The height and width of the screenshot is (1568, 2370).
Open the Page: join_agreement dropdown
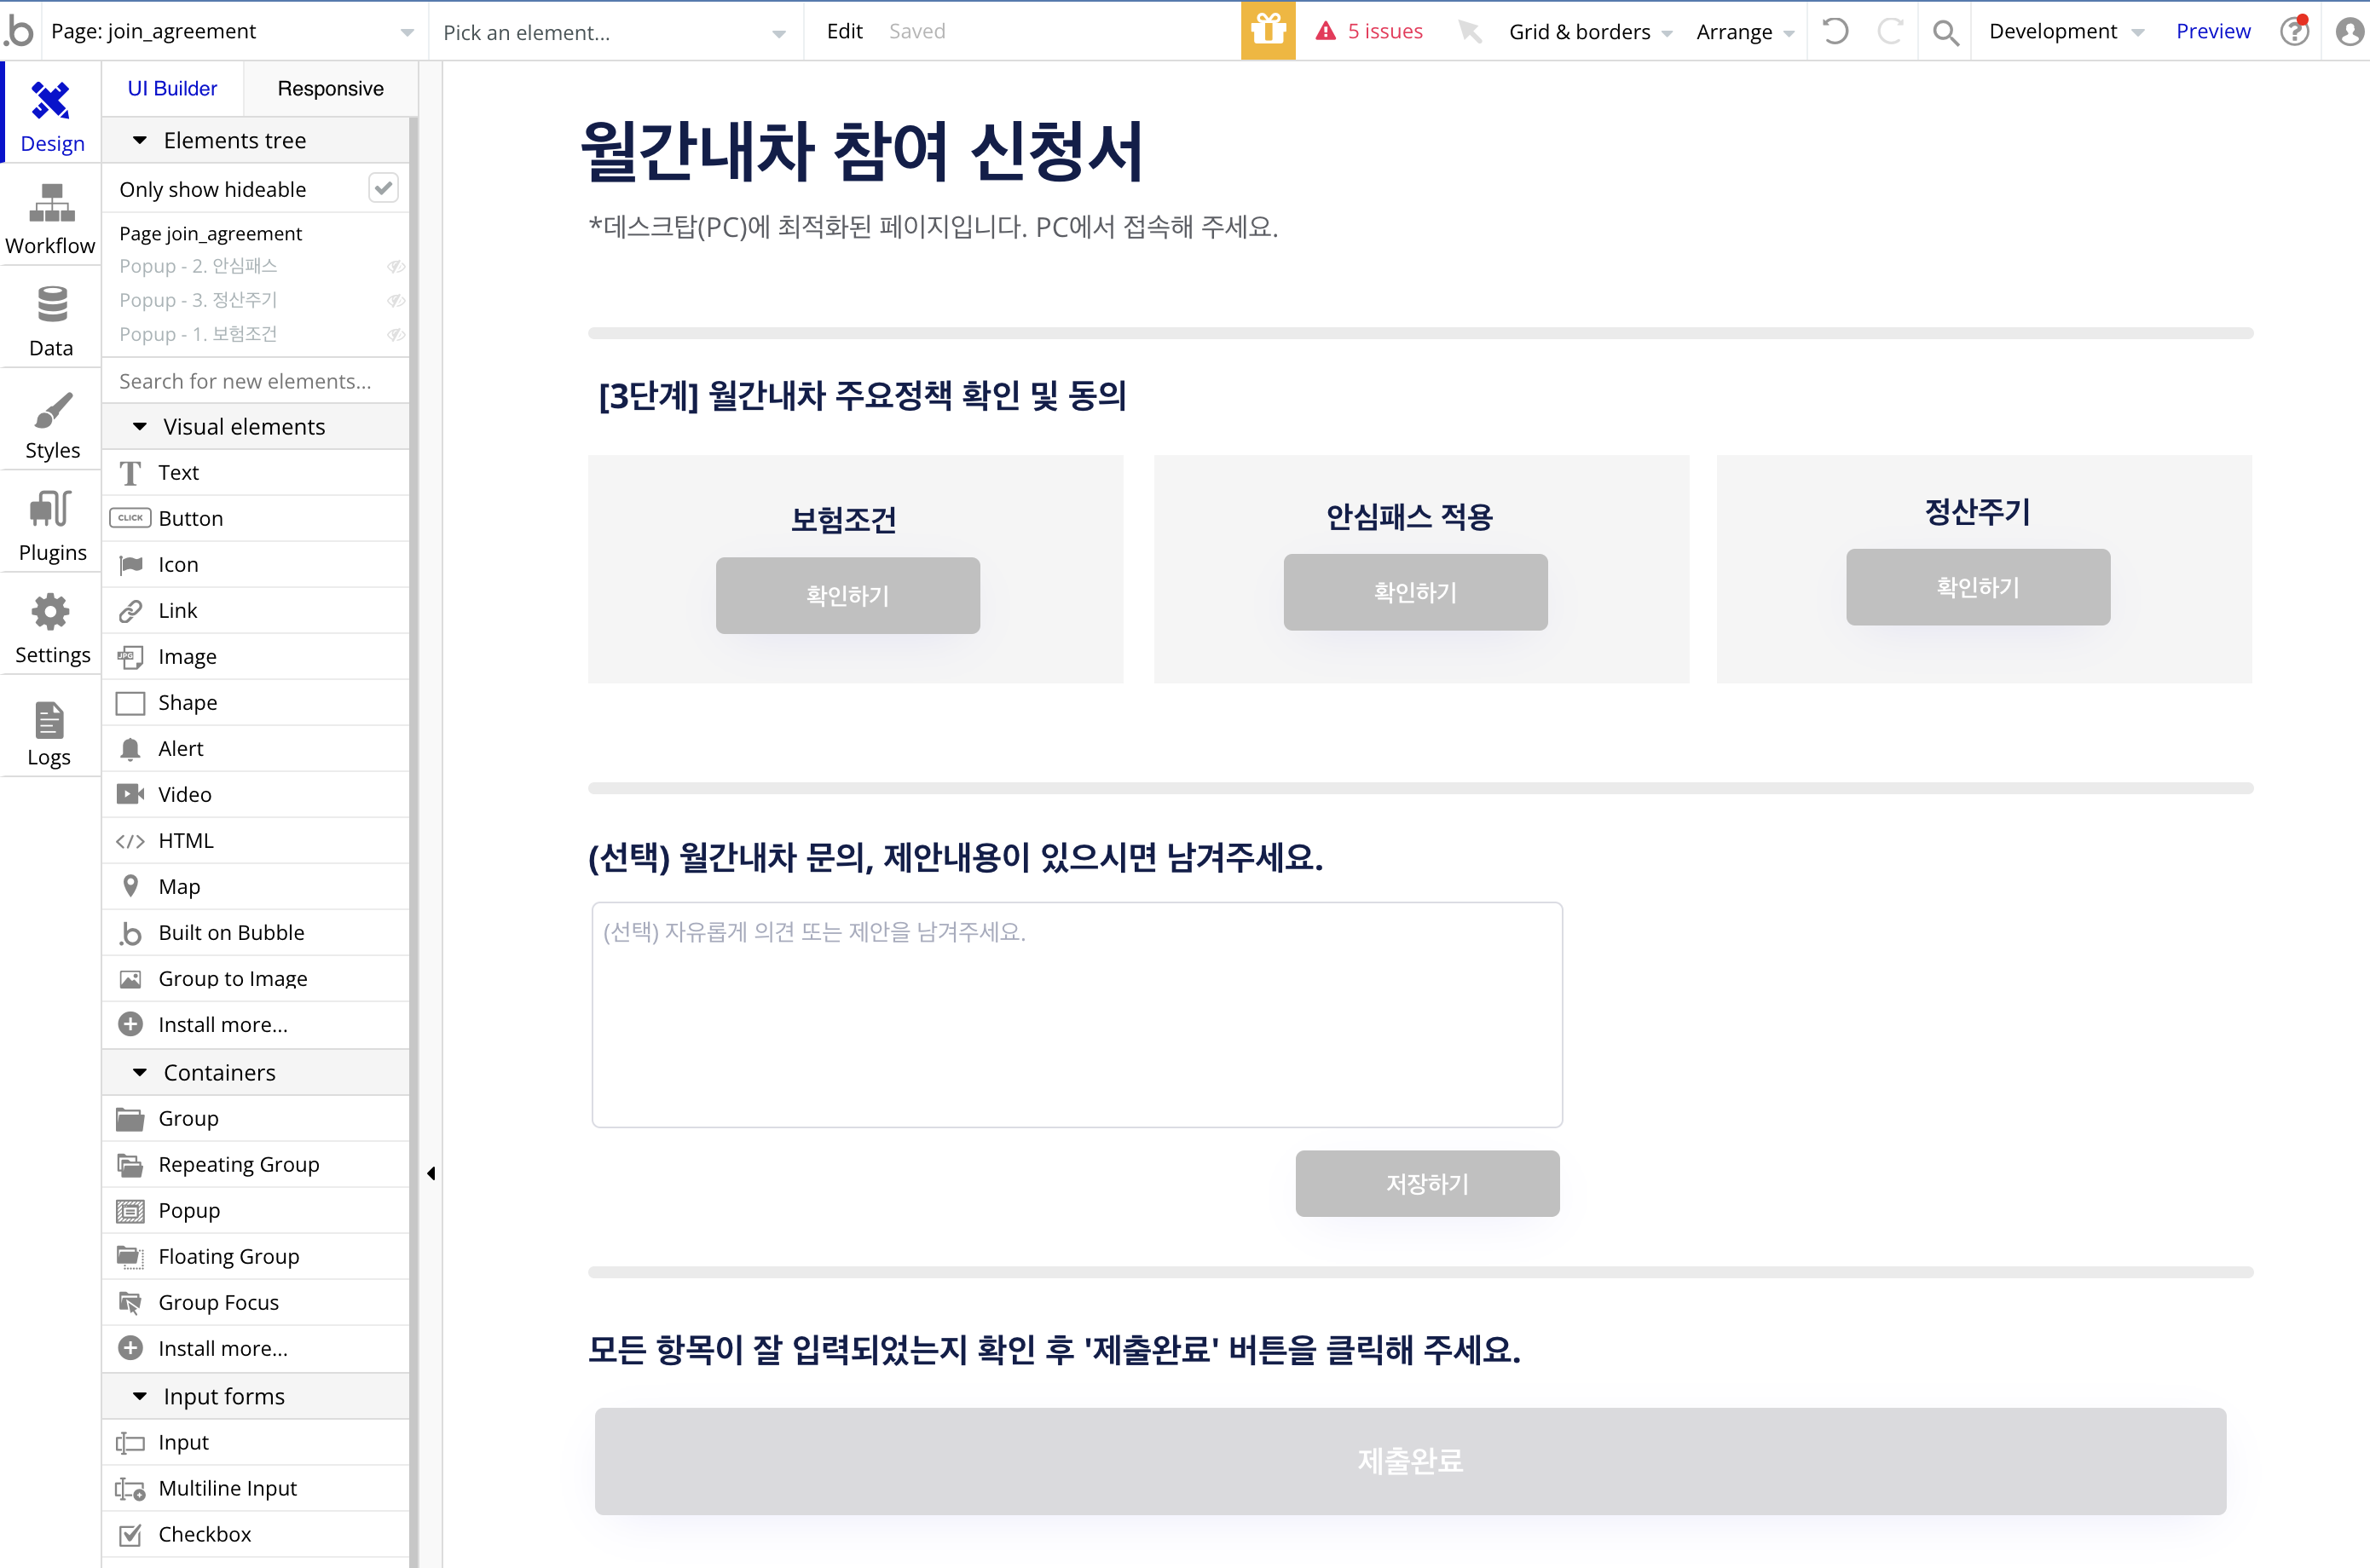[x=231, y=32]
